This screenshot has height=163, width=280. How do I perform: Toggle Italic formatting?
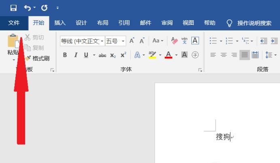click(x=76, y=55)
